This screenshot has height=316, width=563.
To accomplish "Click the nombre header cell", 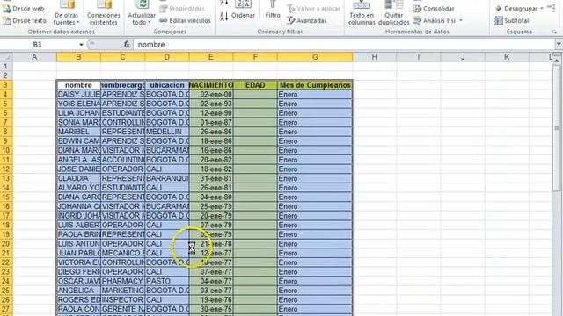I will [x=78, y=85].
